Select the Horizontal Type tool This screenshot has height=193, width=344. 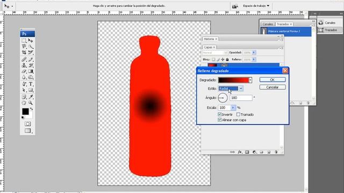pyautogui.click(x=31, y=84)
